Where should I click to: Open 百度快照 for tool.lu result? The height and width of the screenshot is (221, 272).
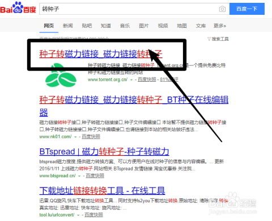coord(93,215)
